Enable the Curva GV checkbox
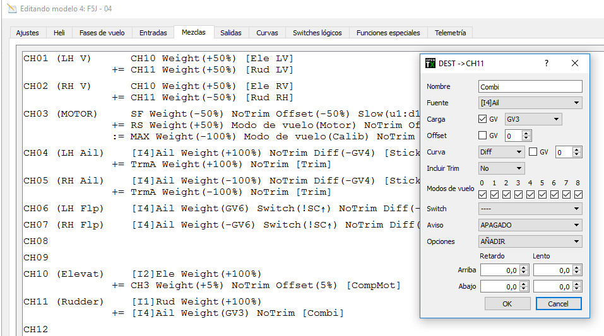The image size is (604, 336). click(533, 152)
